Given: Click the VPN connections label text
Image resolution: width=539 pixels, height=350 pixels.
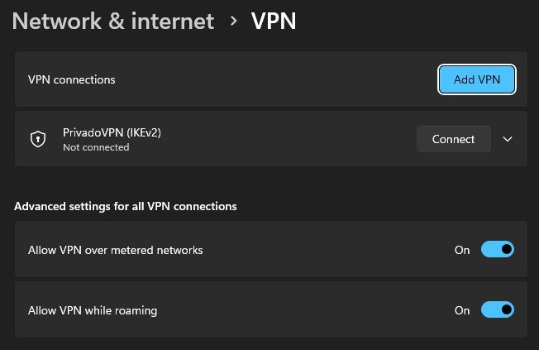Looking at the screenshot, I should tap(71, 79).
